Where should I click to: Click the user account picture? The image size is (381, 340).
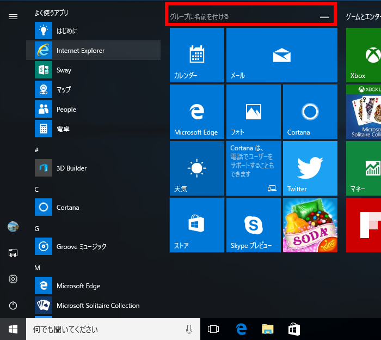click(x=13, y=227)
